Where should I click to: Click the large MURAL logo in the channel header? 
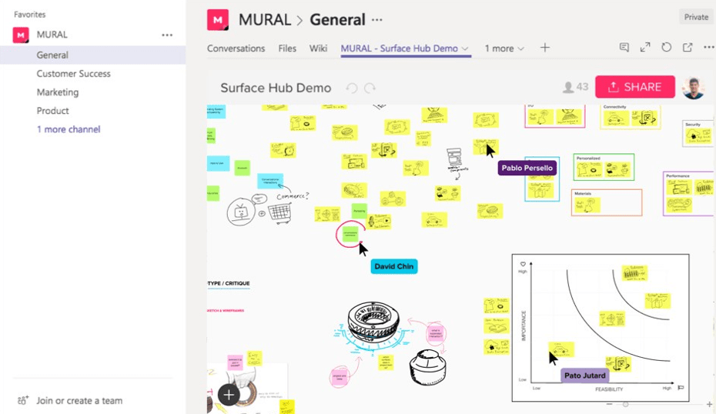pos(218,20)
